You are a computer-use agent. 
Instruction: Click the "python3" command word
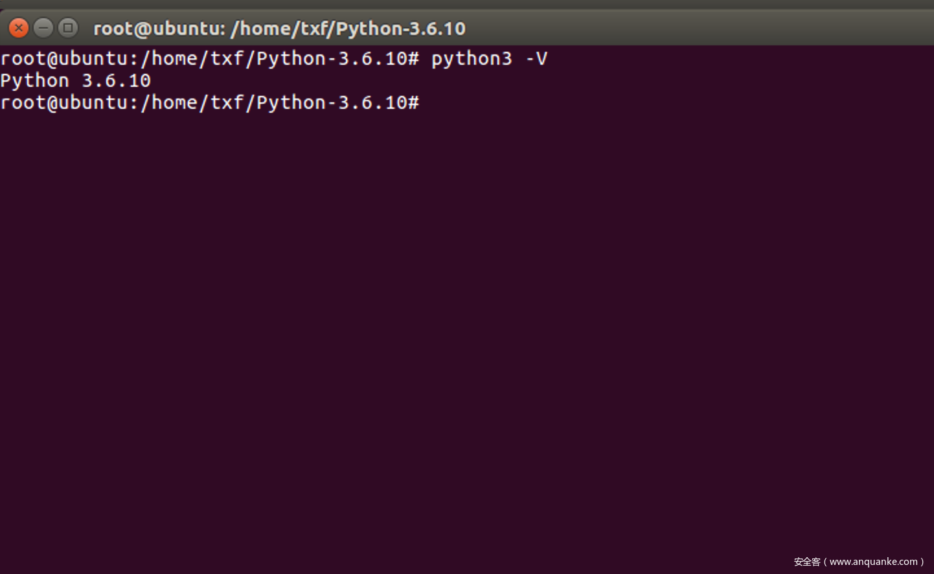471,59
